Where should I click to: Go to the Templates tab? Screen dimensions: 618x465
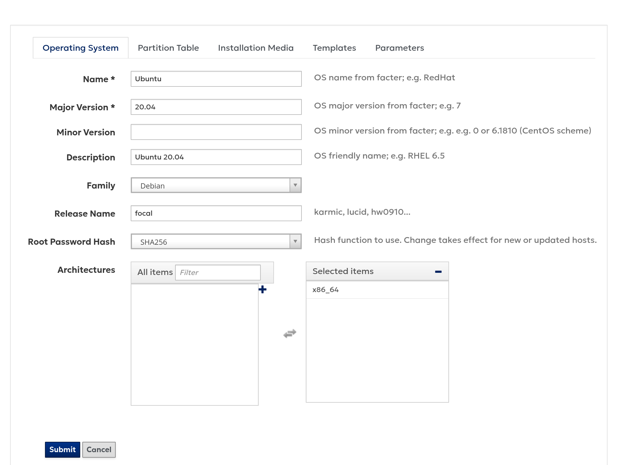pyautogui.click(x=334, y=48)
